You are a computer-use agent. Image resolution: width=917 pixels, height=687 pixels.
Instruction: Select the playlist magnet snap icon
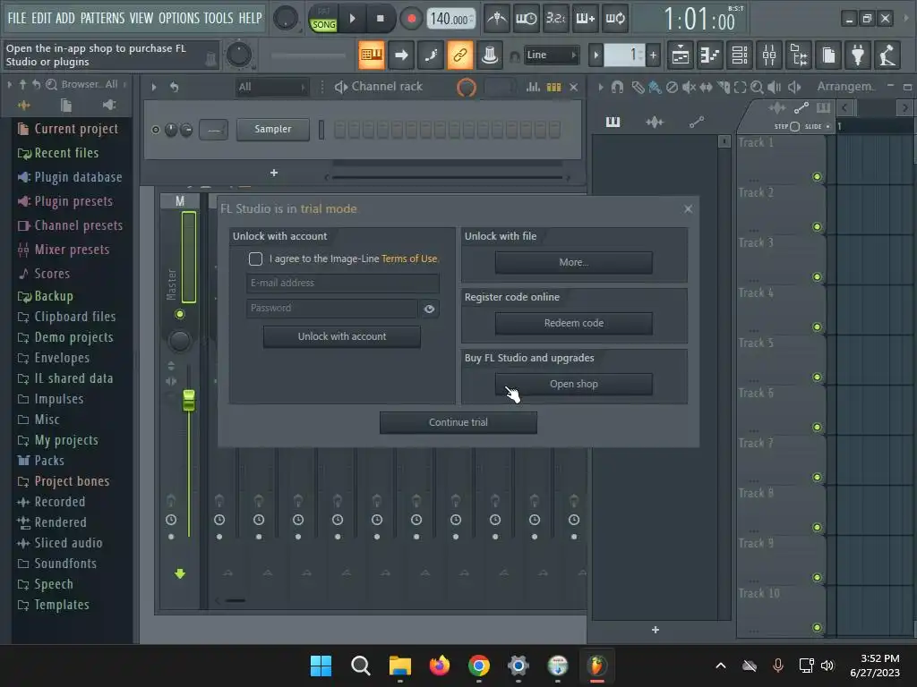coord(617,87)
